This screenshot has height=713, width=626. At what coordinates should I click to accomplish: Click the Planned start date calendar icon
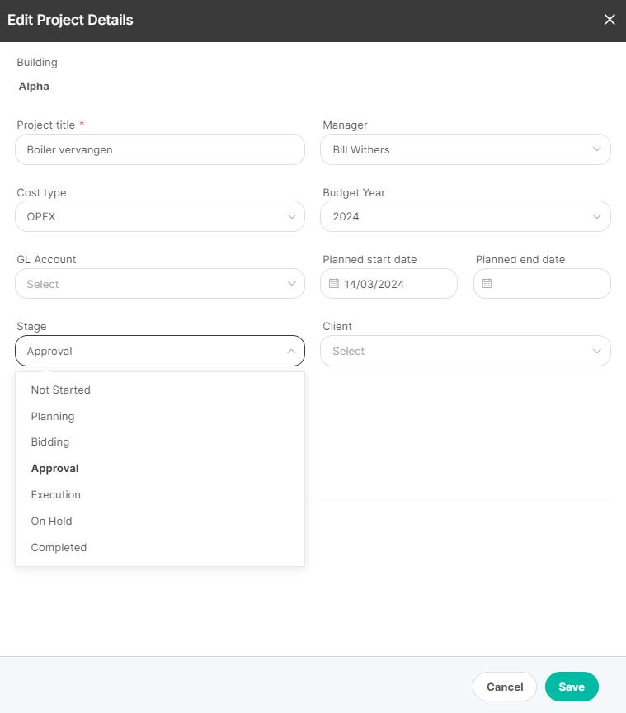point(334,283)
